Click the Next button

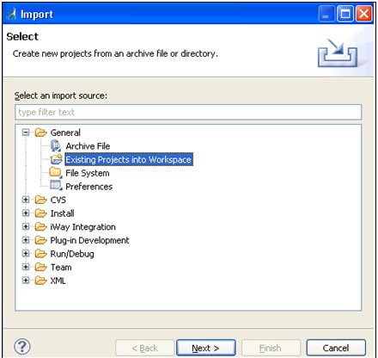(206, 348)
